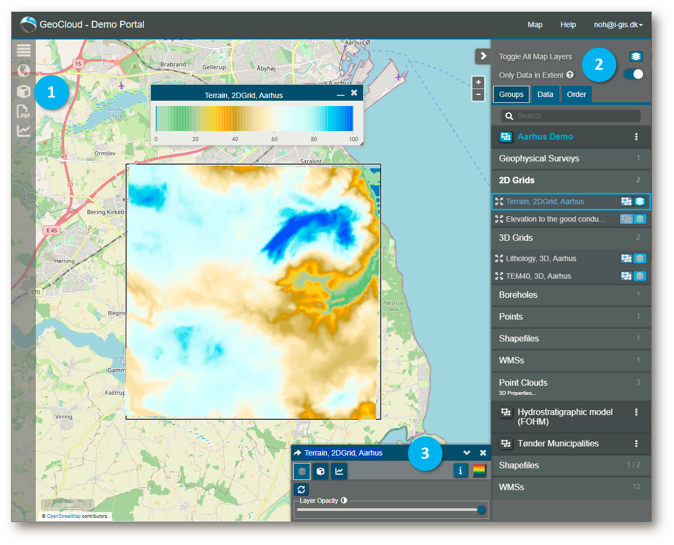Open the noh@i-gis.dk user dropdown

point(618,25)
